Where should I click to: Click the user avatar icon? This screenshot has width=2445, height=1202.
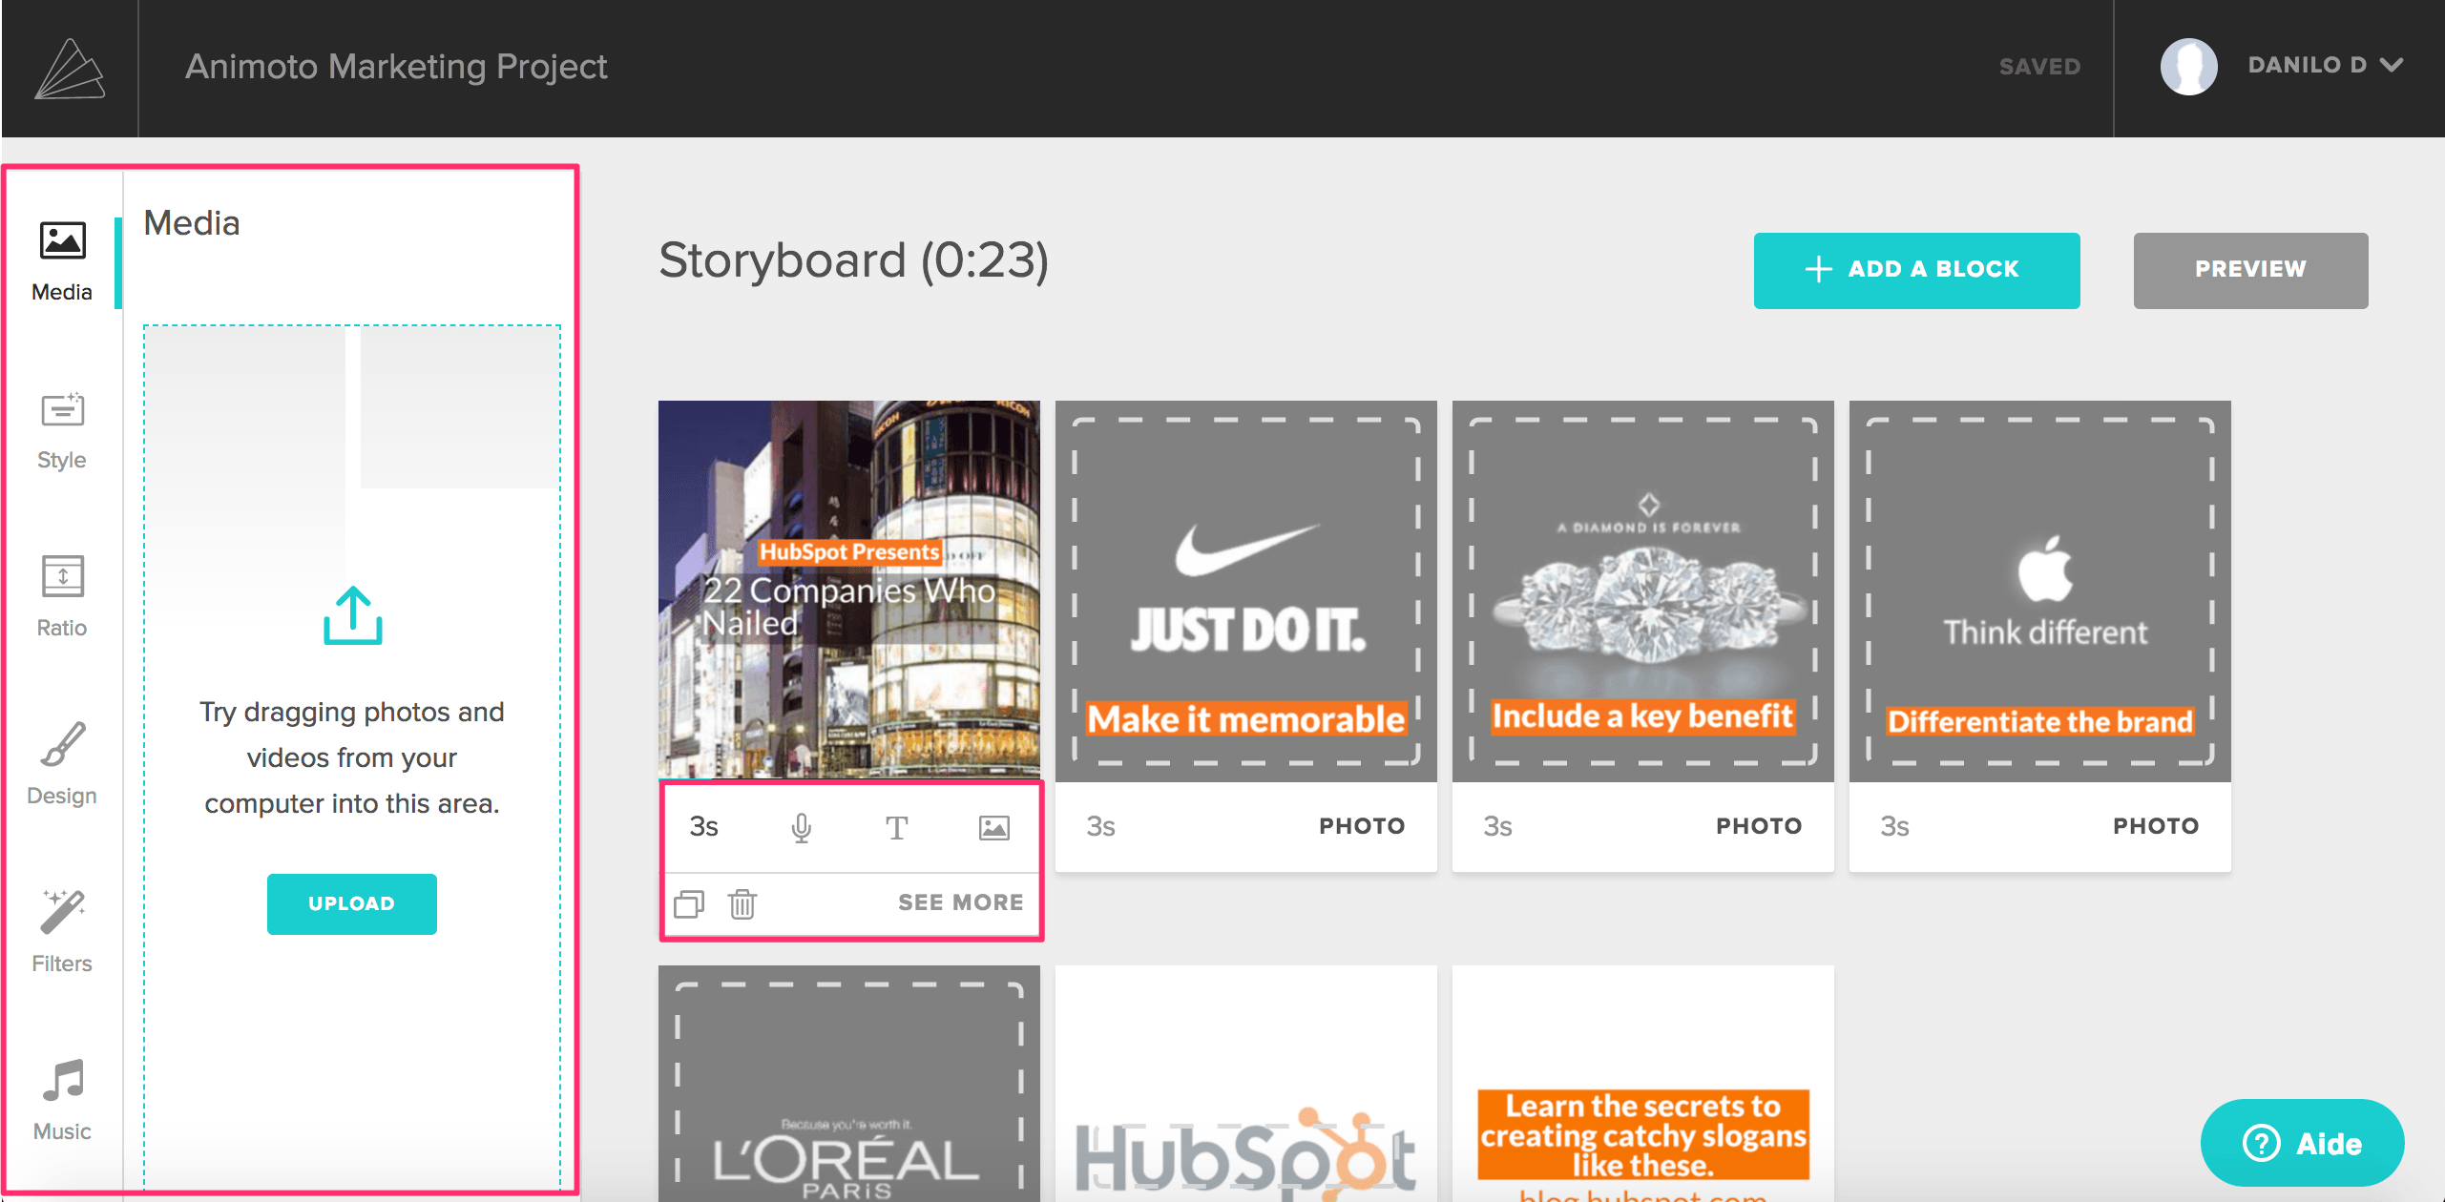(x=2188, y=66)
